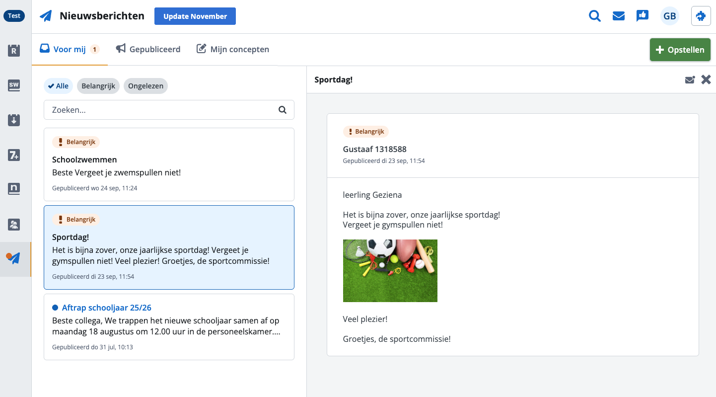Open the GB user avatar menu
This screenshot has height=397, width=716.
click(x=669, y=16)
